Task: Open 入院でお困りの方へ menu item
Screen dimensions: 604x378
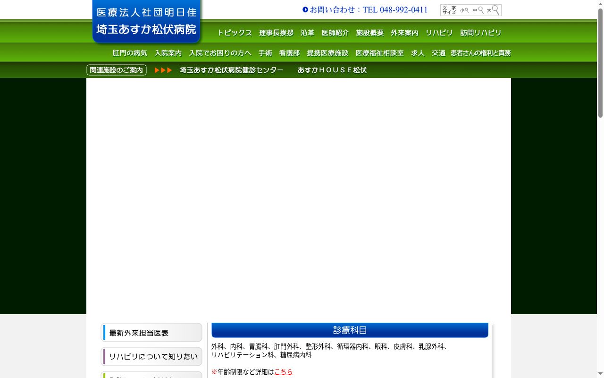Action: coord(220,53)
